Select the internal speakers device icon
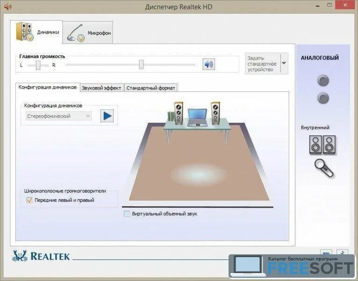The height and width of the screenshot is (281, 358). pos(322,145)
